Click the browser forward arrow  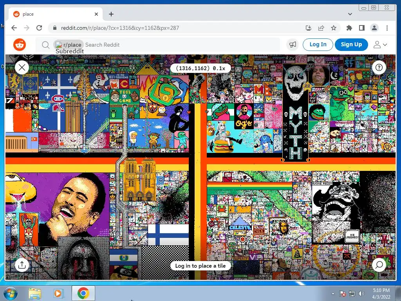(27, 28)
